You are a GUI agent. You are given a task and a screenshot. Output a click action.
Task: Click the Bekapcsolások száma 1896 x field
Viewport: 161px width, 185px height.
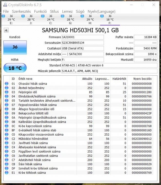(x=146, y=54)
